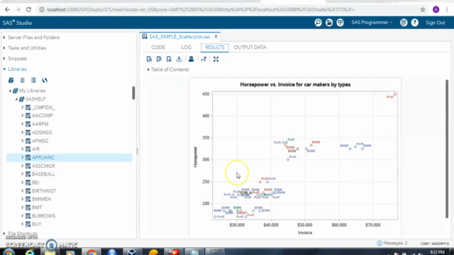This screenshot has width=454, height=255.
Task: Select the BIRTHWGT table
Action: [44, 191]
